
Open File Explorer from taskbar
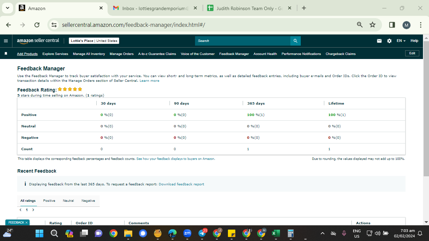click(x=128, y=233)
